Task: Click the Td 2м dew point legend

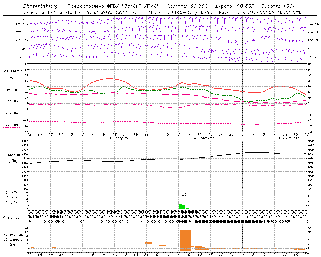Action: [x=12, y=90]
